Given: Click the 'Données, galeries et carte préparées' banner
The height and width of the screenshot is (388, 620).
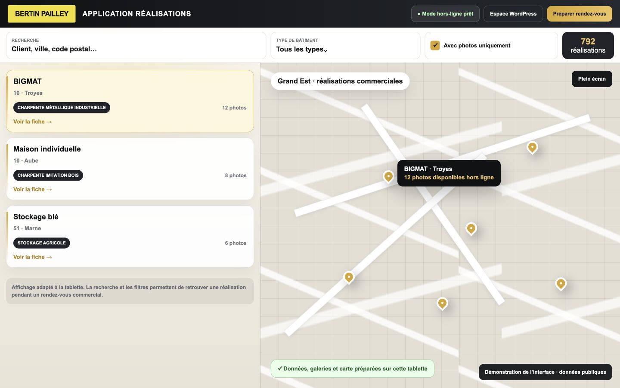Looking at the screenshot, I should pos(353,369).
